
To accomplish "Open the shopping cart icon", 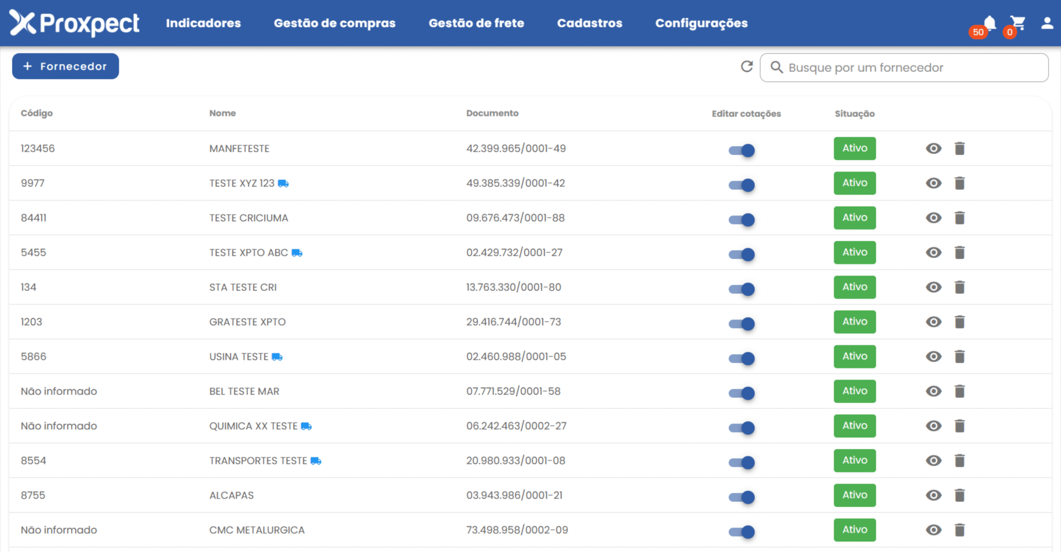I will point(1017,23).
